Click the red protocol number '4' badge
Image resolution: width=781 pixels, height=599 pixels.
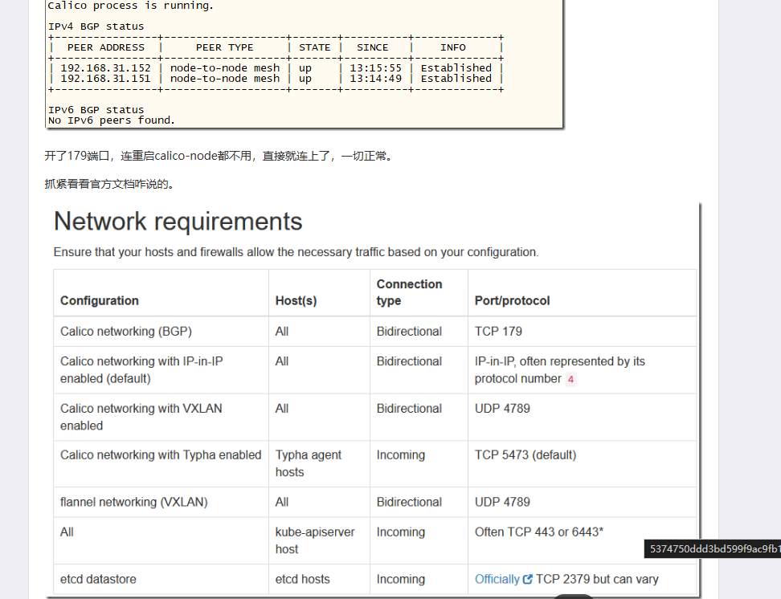coord(570,380)
